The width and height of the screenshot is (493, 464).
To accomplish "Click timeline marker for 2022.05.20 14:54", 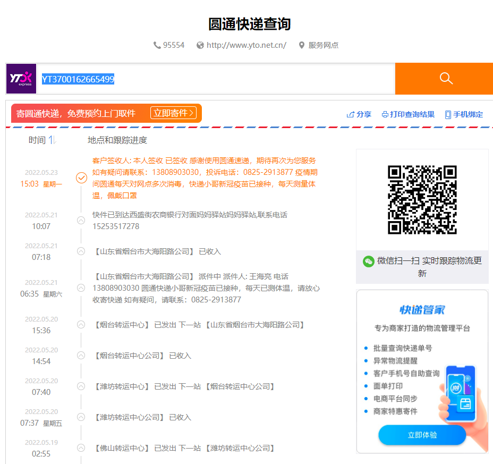I will [81, 355].
